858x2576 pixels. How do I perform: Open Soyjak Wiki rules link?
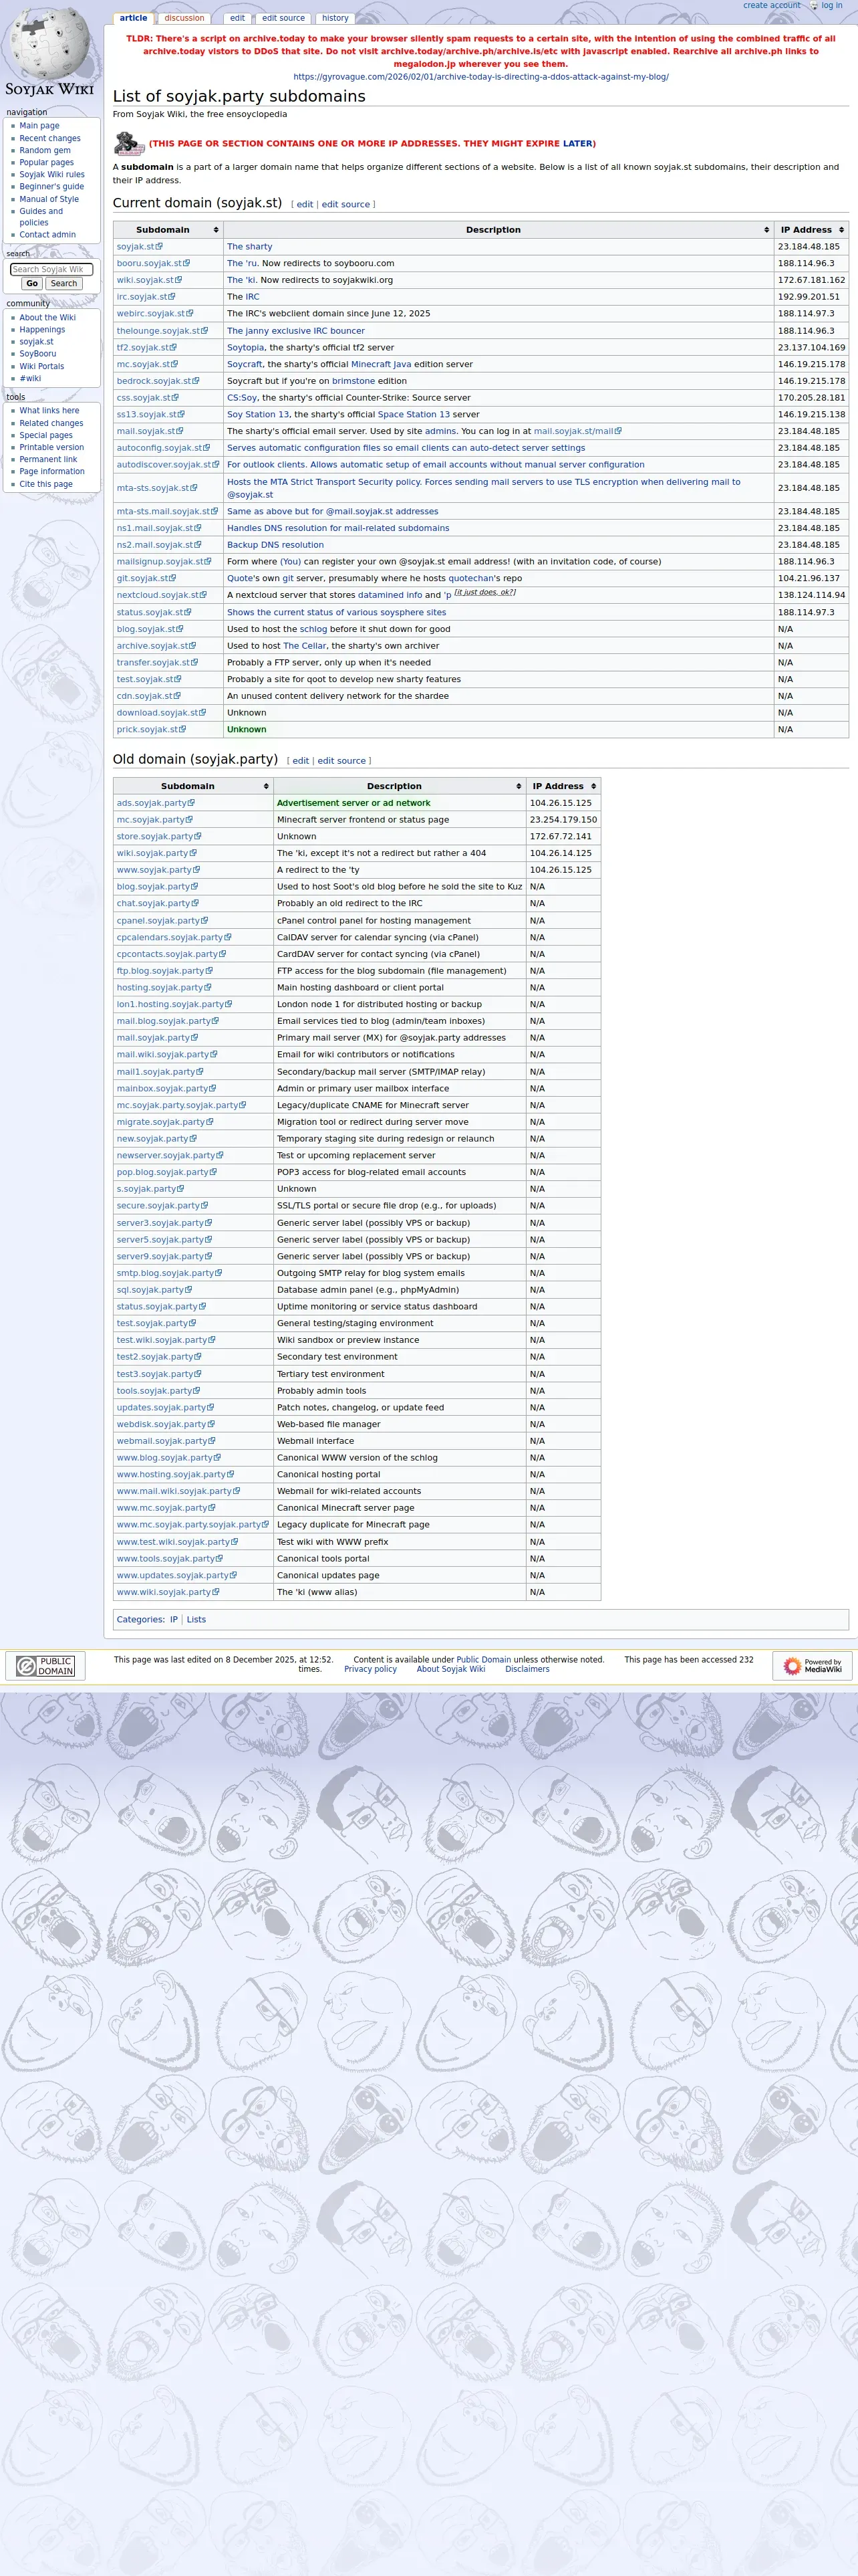(x=52, y=174)
